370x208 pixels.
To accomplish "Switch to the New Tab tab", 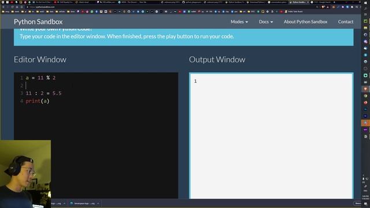I will pos(143,2).
